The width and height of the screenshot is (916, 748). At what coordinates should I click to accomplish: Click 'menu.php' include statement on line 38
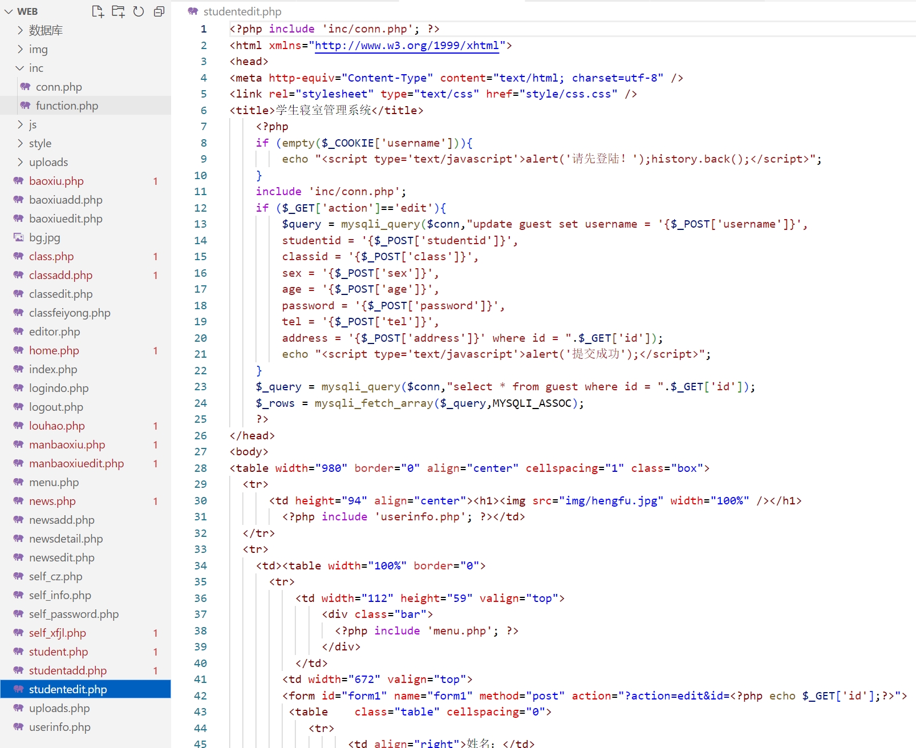(427, 631)
